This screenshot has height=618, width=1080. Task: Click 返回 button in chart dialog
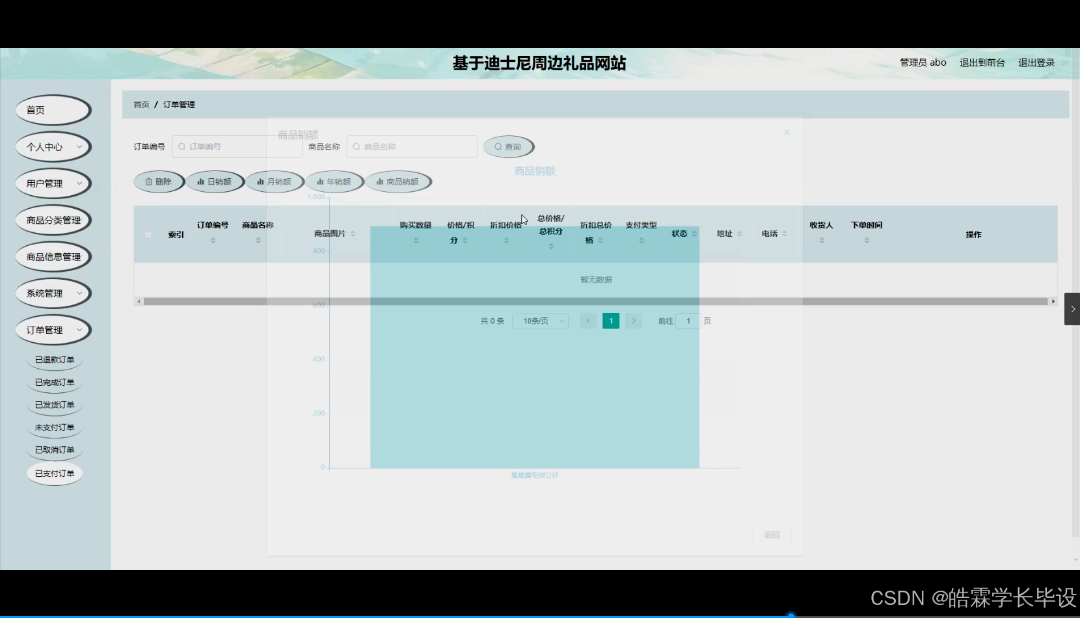[x=772, y=535]
